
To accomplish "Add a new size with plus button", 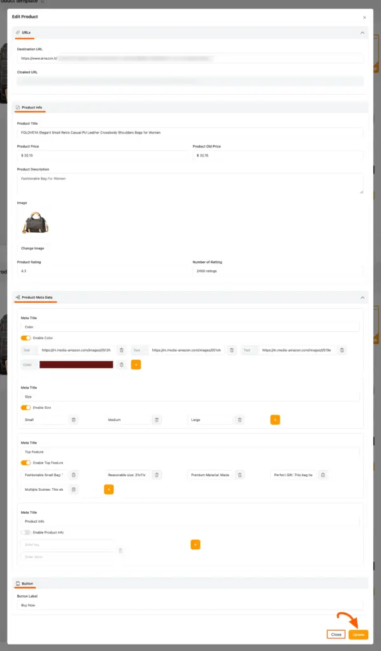I will (275, 420).
